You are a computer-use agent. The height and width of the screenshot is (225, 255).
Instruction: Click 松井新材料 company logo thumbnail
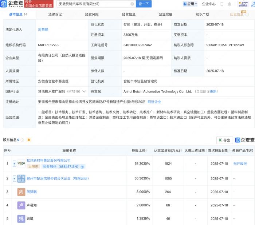21,163
